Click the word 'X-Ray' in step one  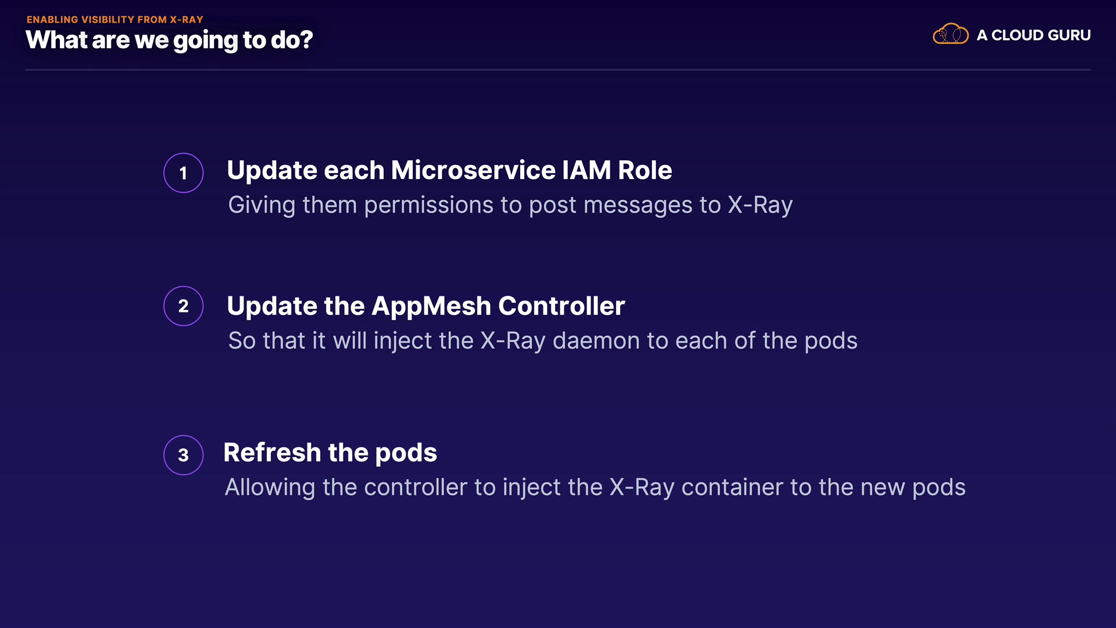(760, 205)
